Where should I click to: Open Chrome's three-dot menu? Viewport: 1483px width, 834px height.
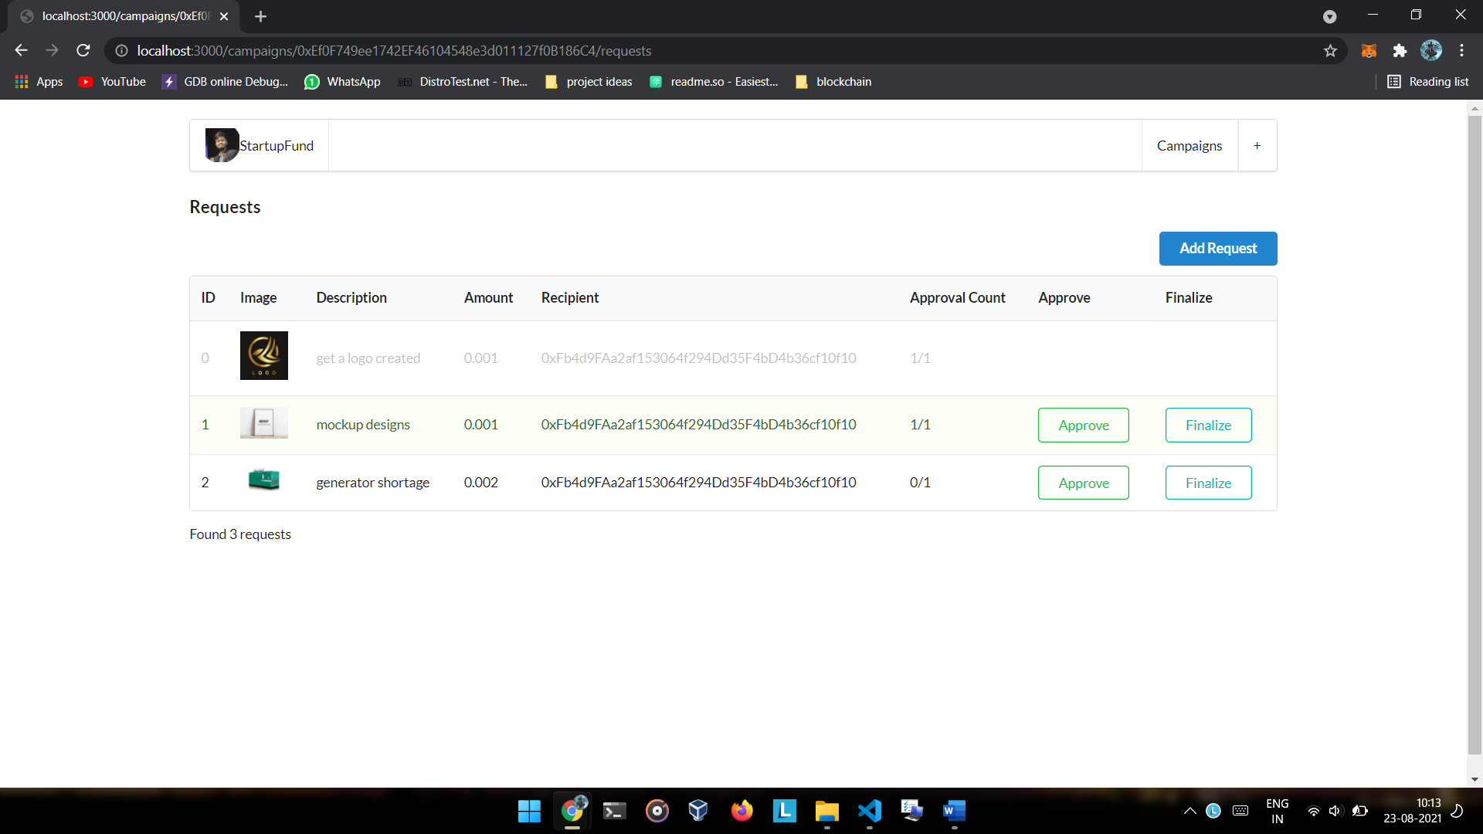click(1461, 50)
